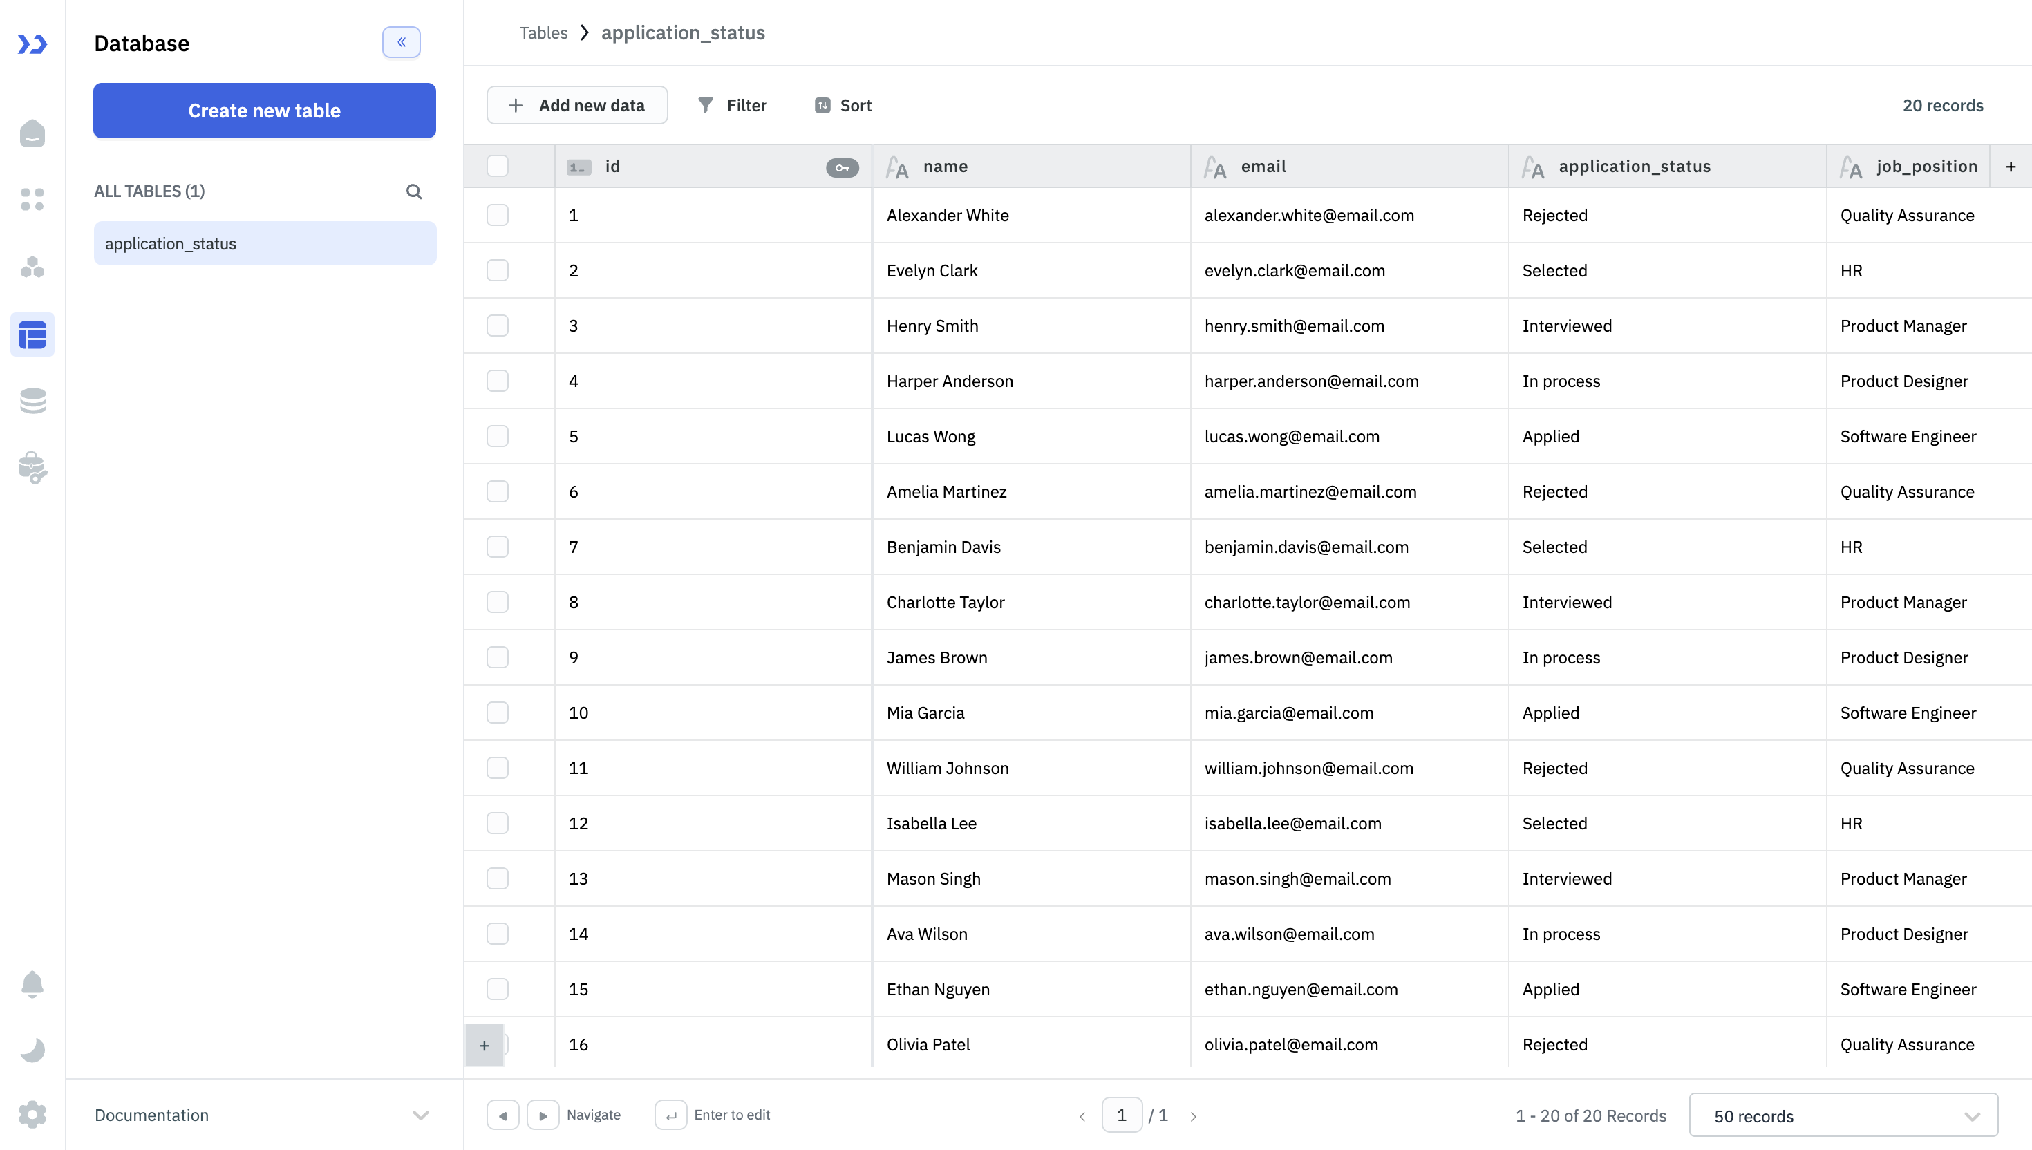The image size is (2032, 1150).
Task: Select the active table editor icon in sidebar
Action: pyautogui.click(x=32, y=334)
